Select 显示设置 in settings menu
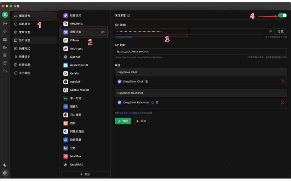 [x=35, y=40]
